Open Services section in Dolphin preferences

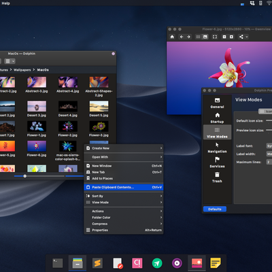pyautogui.click(x=217, y=163)
